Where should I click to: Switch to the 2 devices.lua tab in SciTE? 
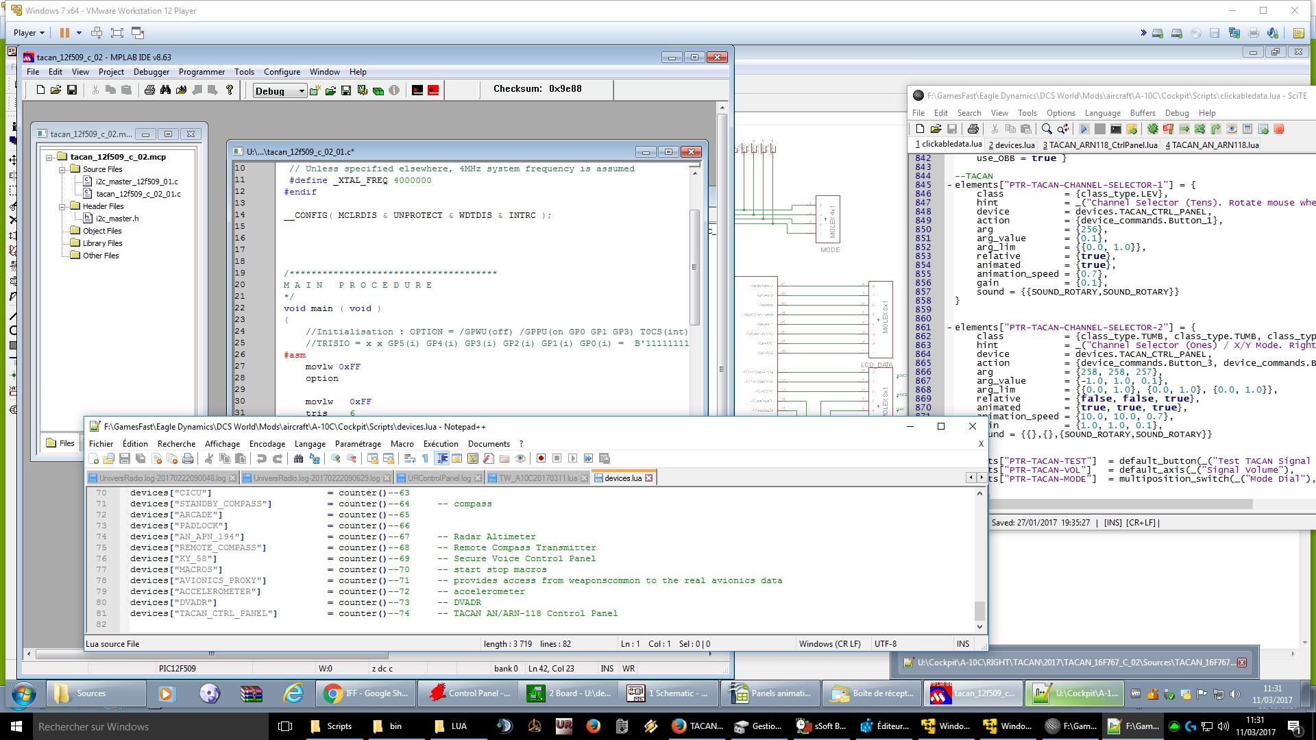point(1011,145)
